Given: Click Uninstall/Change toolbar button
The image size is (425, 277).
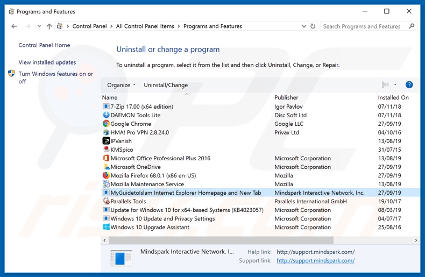Looking at the screenshot, I should pos(166,85).
